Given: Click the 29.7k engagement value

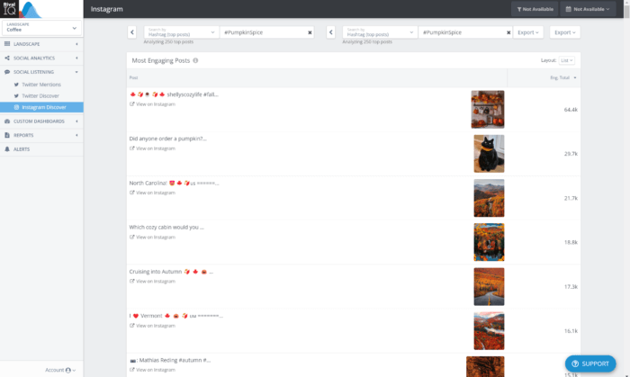Looking at the screenshot, I should 571,154.
